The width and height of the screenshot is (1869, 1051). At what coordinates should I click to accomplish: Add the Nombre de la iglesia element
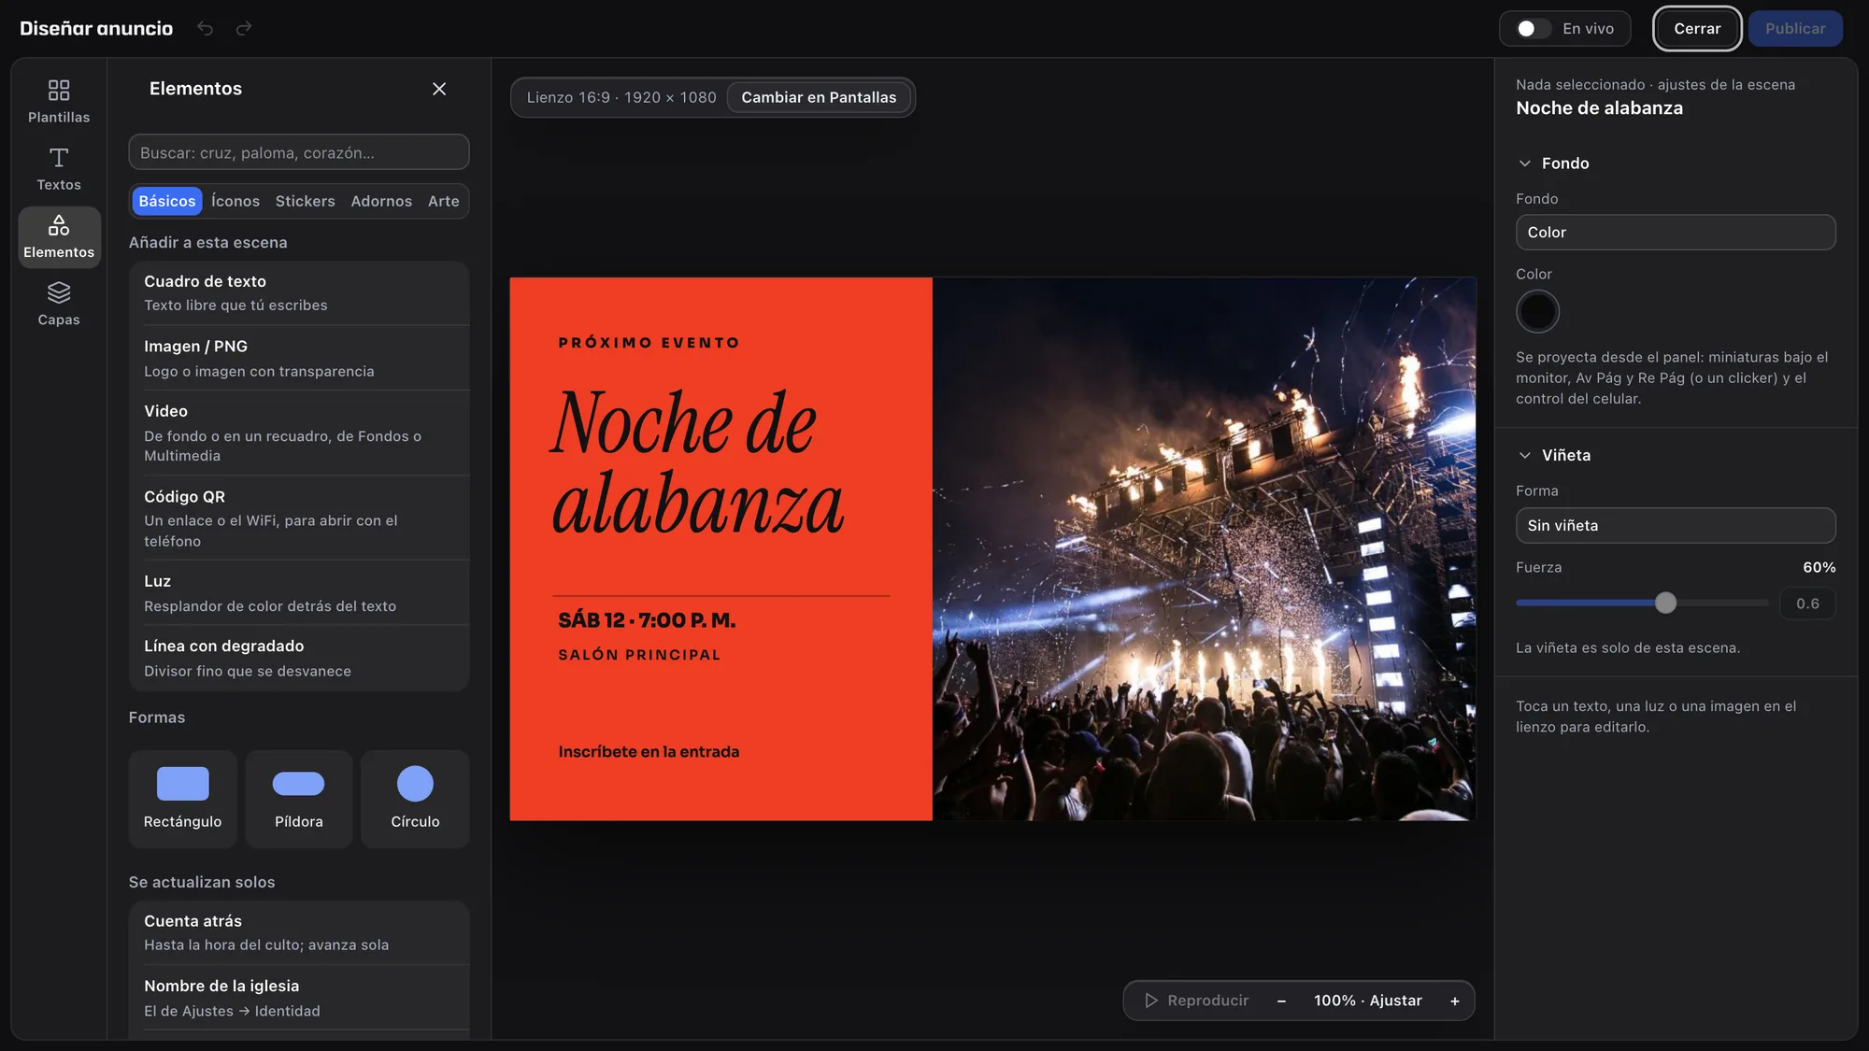[x=299, y=998]
